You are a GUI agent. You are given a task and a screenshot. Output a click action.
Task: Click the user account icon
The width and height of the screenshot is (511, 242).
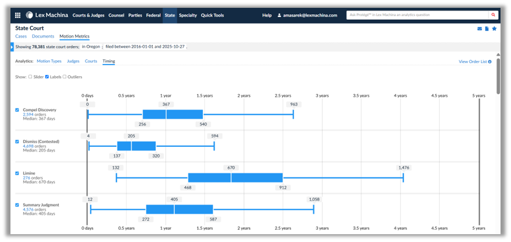pyautogui.click(x=279, y=15)
